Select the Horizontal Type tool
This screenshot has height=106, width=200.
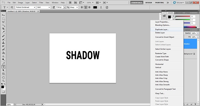[3, 67]
